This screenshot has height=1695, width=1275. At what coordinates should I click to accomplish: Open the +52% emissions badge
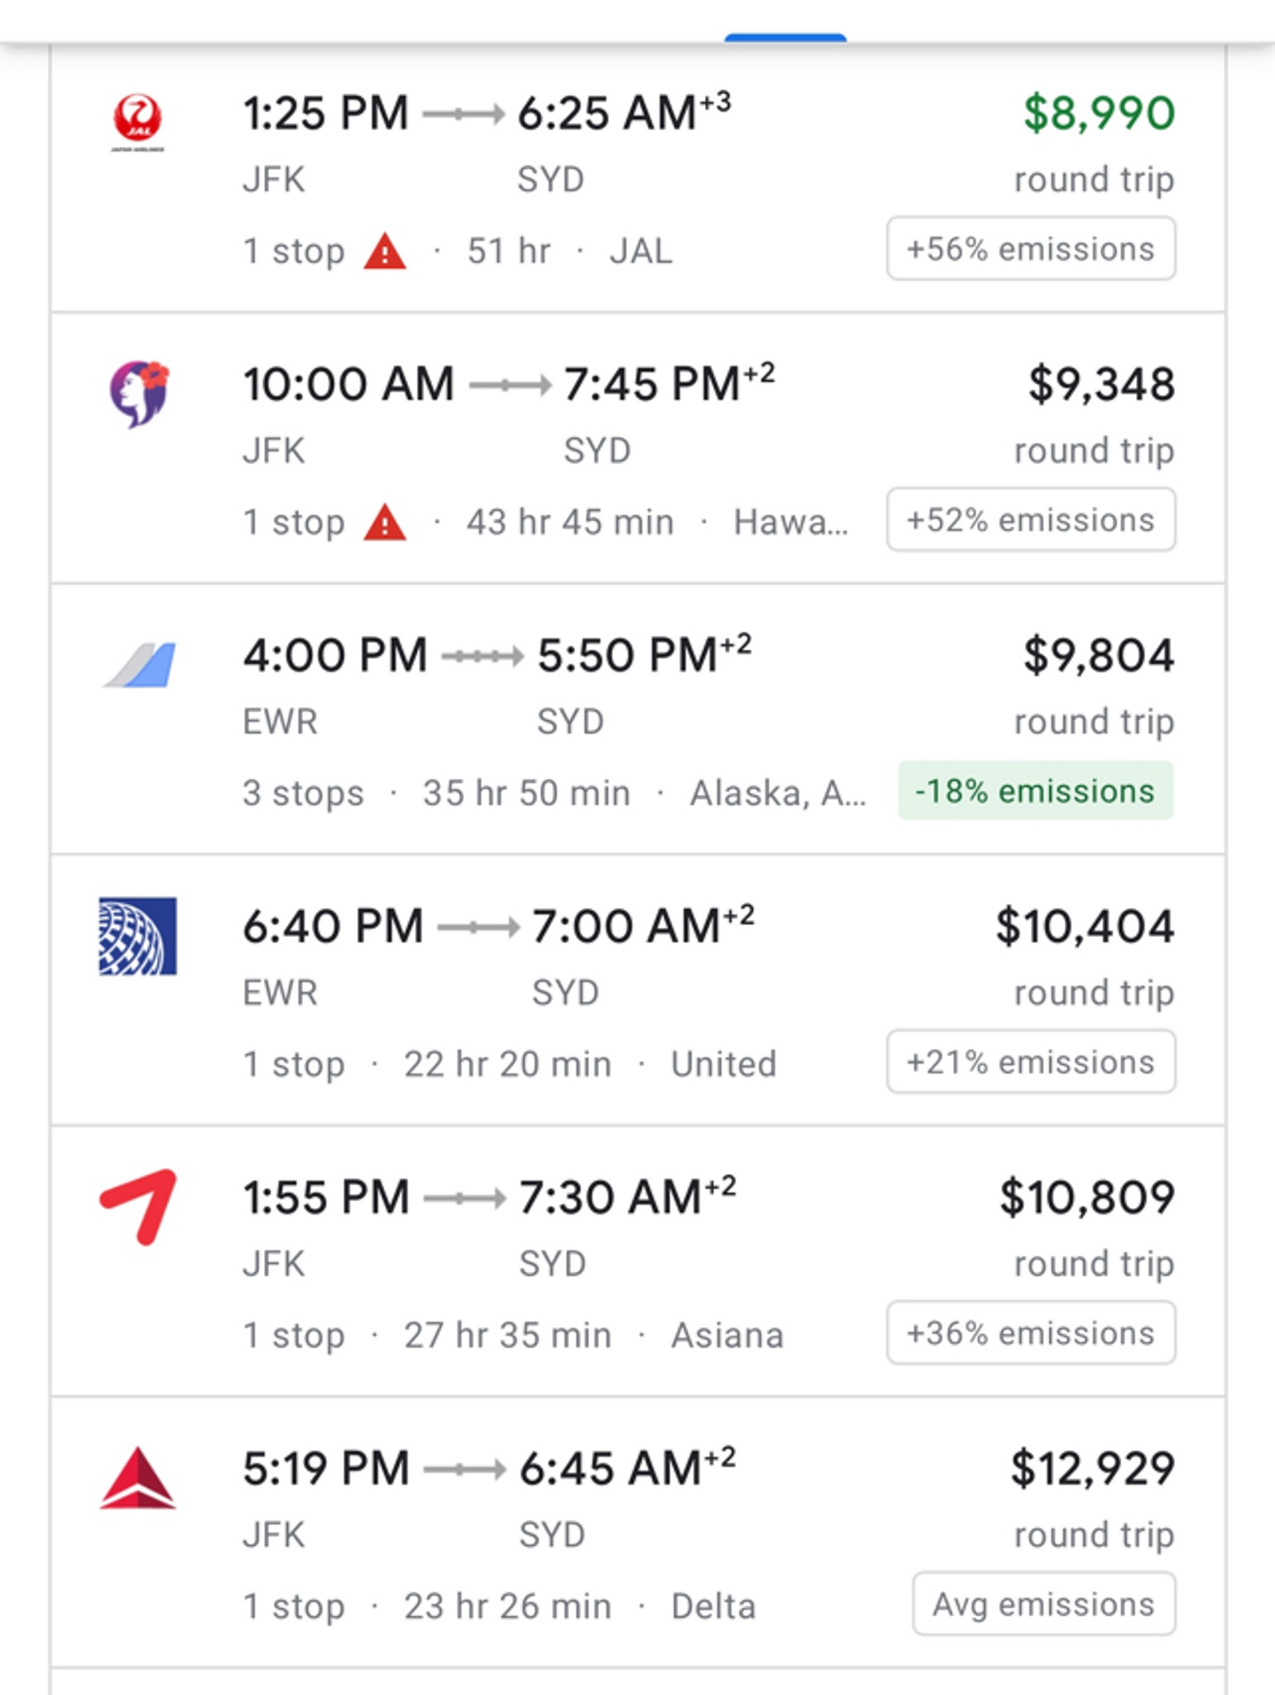tap(1031, 520)
